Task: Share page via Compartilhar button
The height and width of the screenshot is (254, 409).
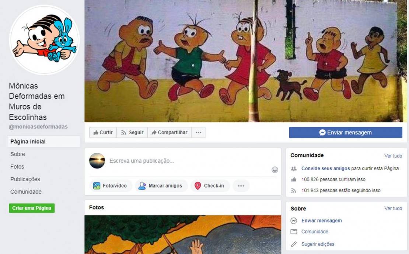Action: pyautogui.click(x=169, y=133)
